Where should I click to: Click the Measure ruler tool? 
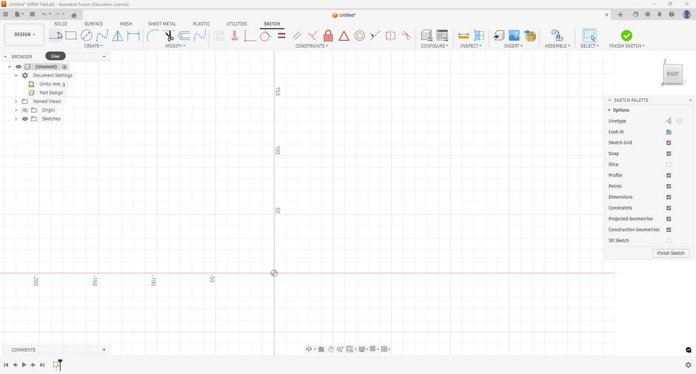click(464, 36)
